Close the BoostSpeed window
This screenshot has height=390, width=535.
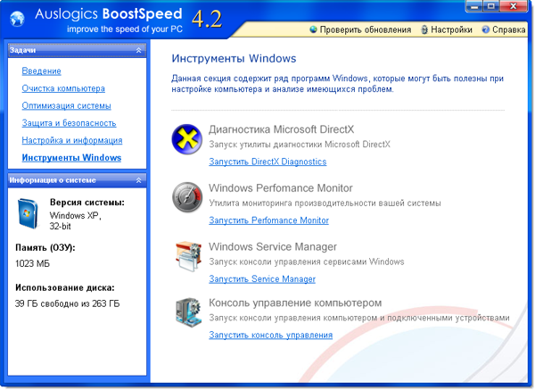514,6
